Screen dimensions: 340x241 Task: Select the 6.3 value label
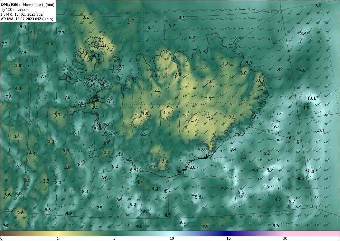182,18
